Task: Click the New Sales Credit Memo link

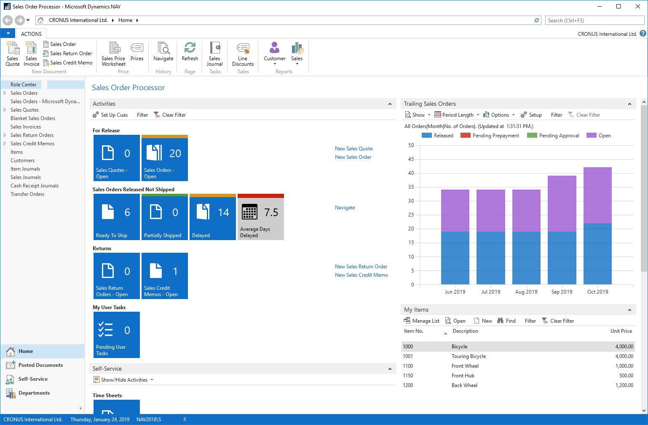Action: click(x=361, y=275)
